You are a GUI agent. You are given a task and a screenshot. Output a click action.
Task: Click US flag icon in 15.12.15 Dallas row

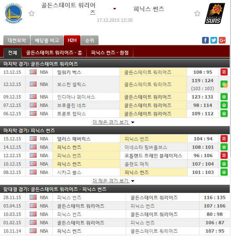pyautogui.click(x=33, y=139)
